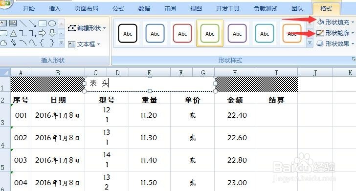The width and height of the screenshot is (356, 191).
Task: Open the 开始 (Home) tab
Action: [29, 9]
